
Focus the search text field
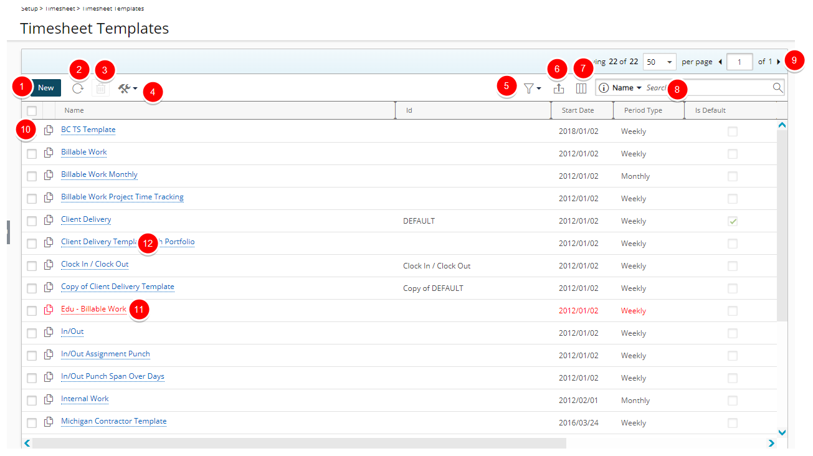(x=708, y=88)
